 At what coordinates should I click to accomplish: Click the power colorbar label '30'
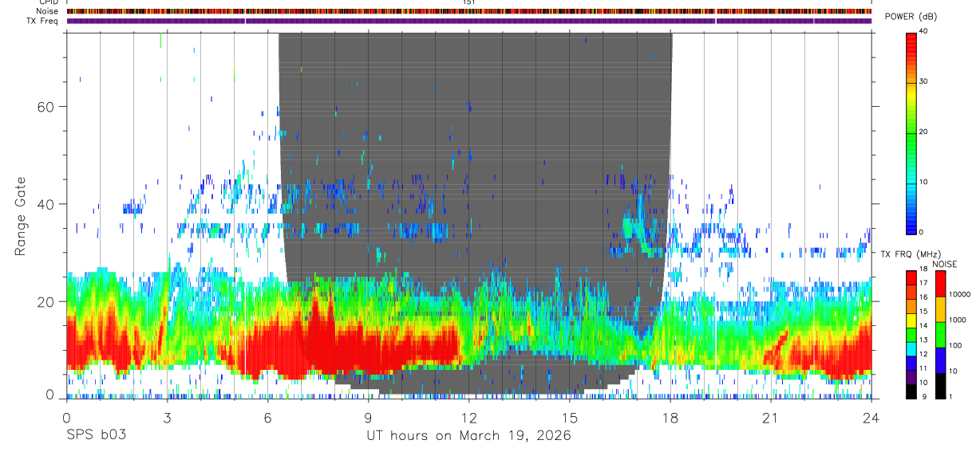(x=924, y=81)
